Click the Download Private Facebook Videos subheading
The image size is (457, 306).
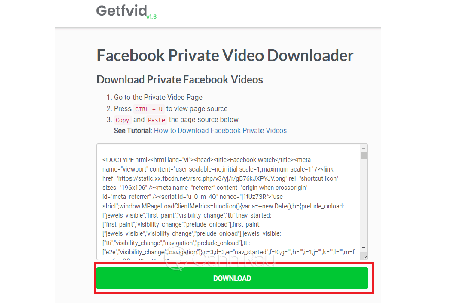pyautogui.click(x=180, y=80)
